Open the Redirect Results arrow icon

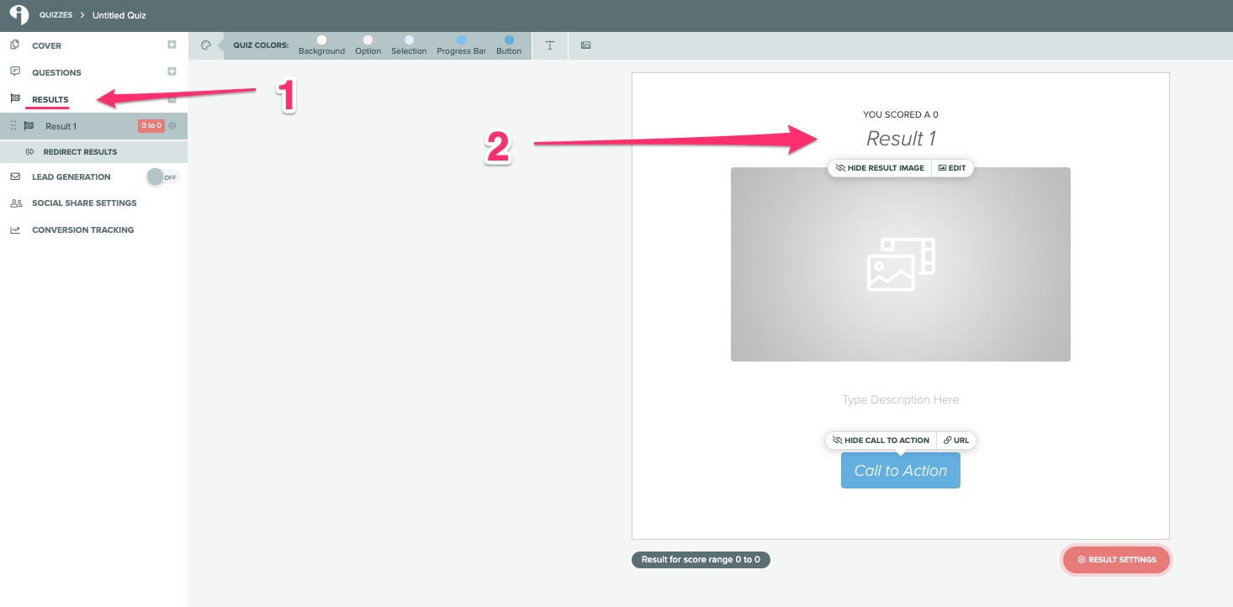[30, 151]
